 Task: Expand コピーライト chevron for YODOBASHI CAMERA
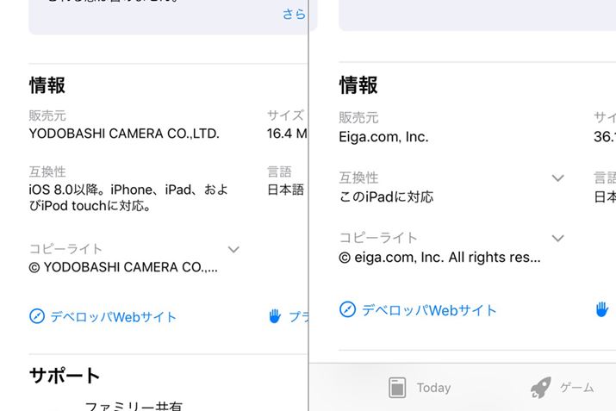click(233, 250)
